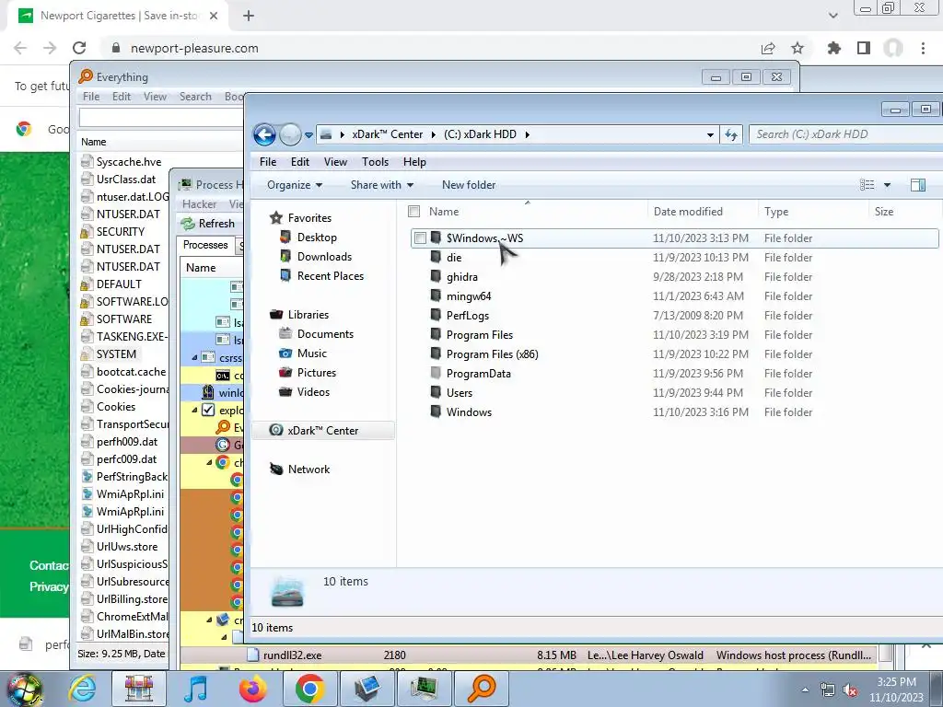Image resolution: width=943 pixels, height=707 pixels.
Task: Click the Explorer forward navigation button
Action: point(290,134)
